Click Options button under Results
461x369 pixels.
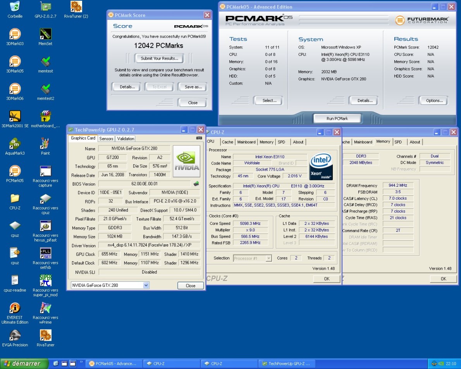pos(434,100)
